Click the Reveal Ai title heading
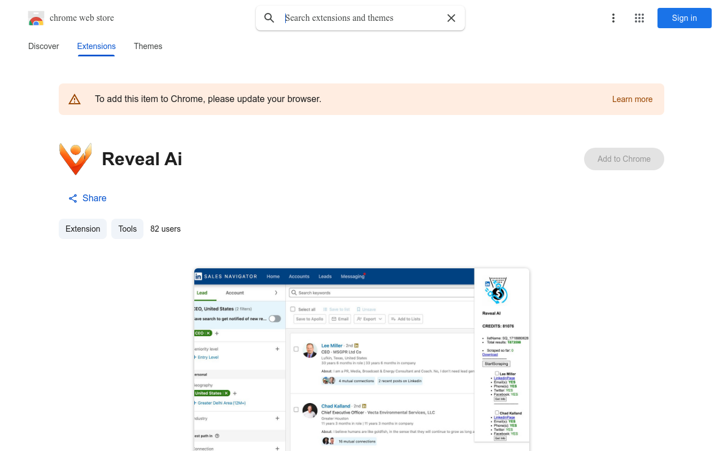The height and width of the screenshot is (451, 723). (x=142, y=159)
